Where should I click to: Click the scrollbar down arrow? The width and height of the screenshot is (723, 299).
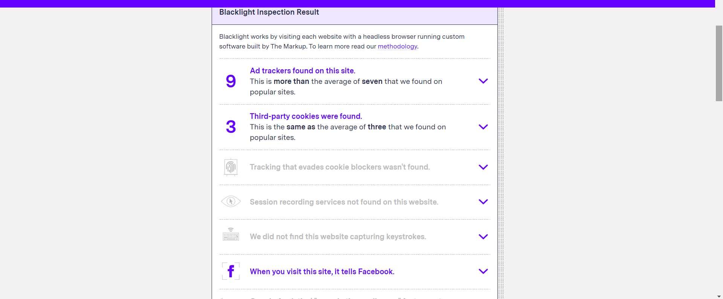pyautogui.click(x=719, y=296)
